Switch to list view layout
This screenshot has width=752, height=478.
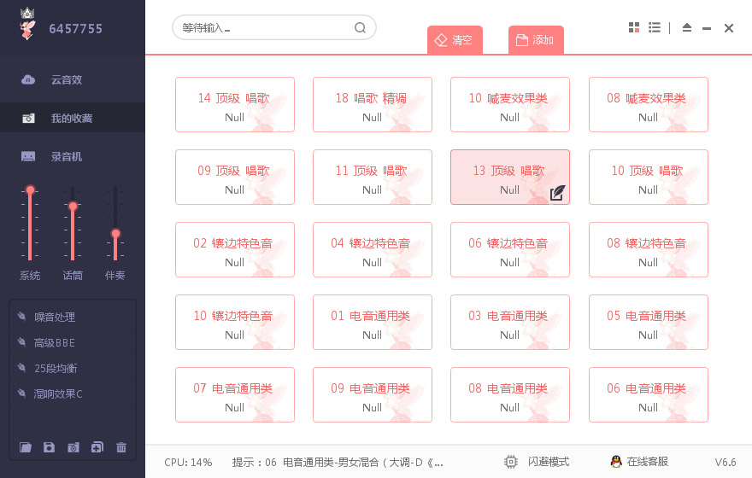[655, 27]
